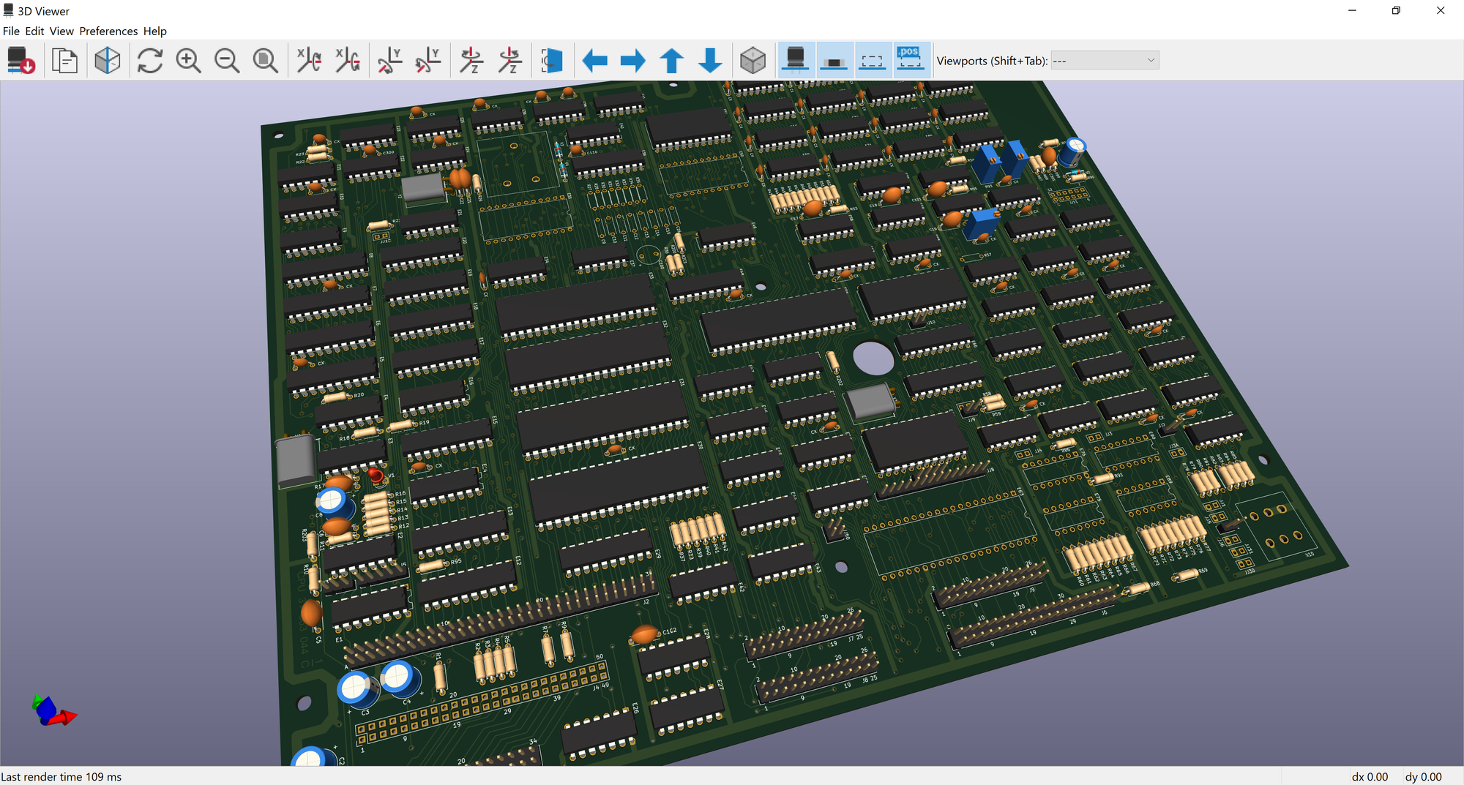Screen dimensions: 1464x785
Task: Click the Zoom to fit icon
Action: (x=265, y=61)
